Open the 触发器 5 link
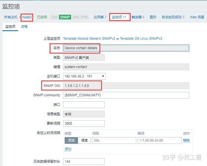This screenshot has width=207, height=166. (x=138, y=17)
